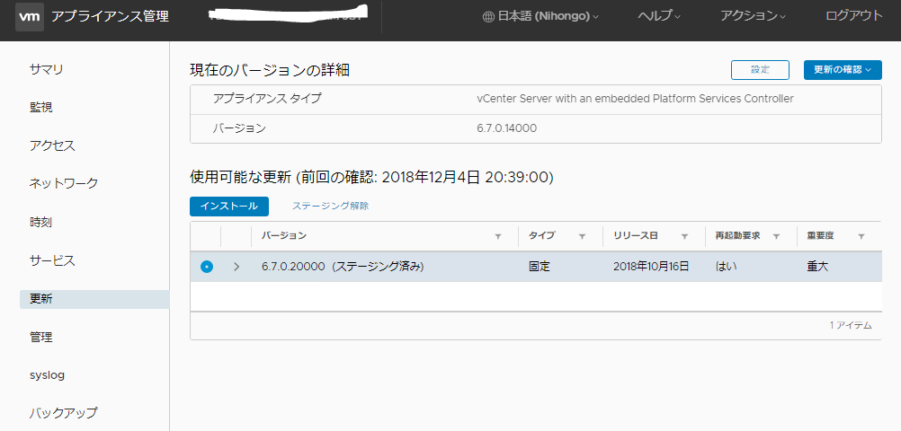
Task: Open サービス section in sidebar
Action: point(52,260)
